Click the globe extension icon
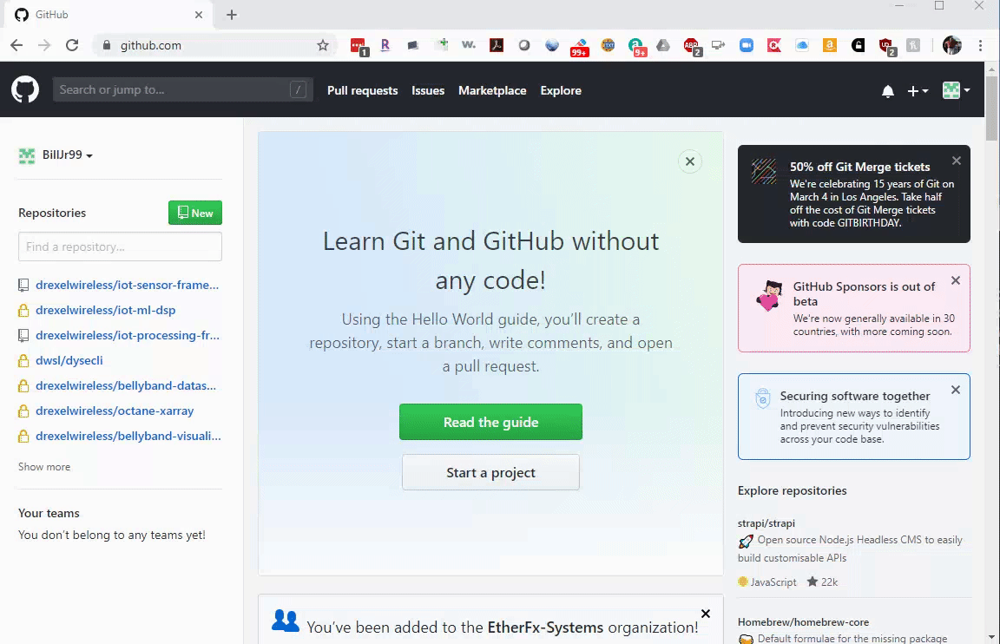Image resolution: width=1000 pixels, height=644 pixels. 552,45
